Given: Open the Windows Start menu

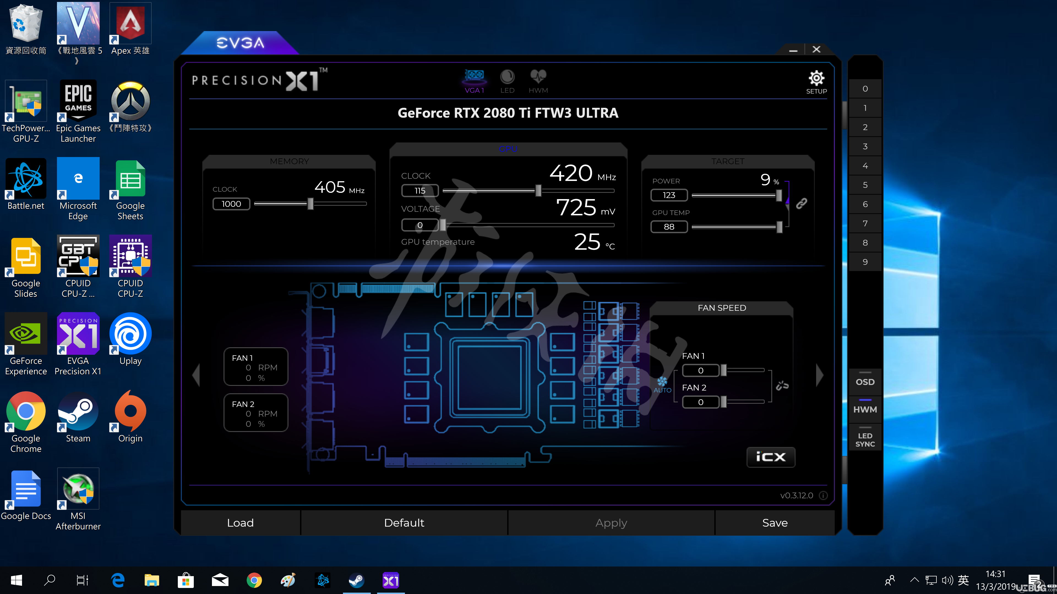Looking at the screenshot, I should pos(17,580).
